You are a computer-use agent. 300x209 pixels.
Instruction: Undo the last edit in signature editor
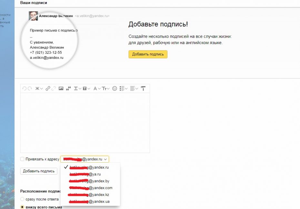click(x=24, y=88)
